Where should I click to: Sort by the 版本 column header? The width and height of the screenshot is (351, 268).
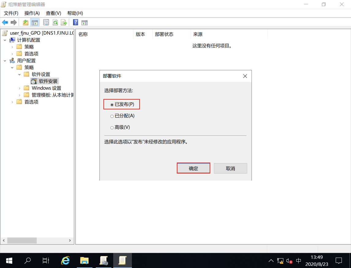coord(143,34)
